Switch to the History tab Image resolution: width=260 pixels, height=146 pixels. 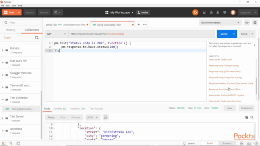[11, 30]
